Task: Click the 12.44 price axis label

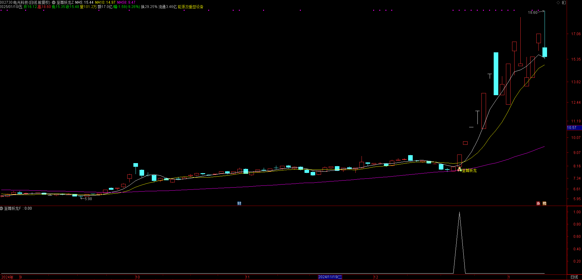Action: [x=576, y=103]
